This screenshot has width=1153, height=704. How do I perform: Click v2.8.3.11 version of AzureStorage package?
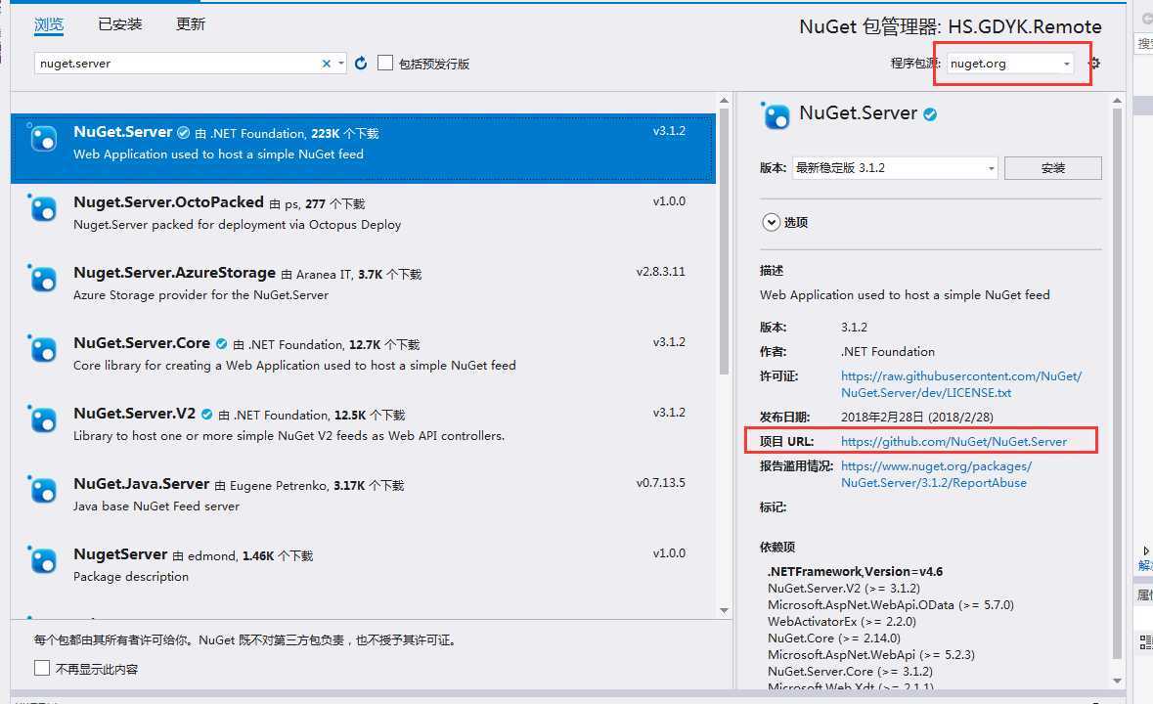click(660, 272)
